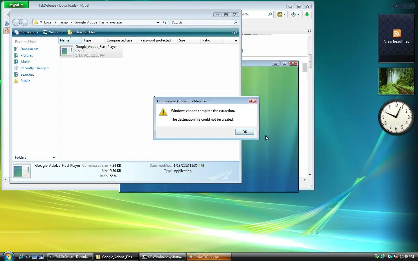Close the Compressed Folders Error dialog

(253, 101)
